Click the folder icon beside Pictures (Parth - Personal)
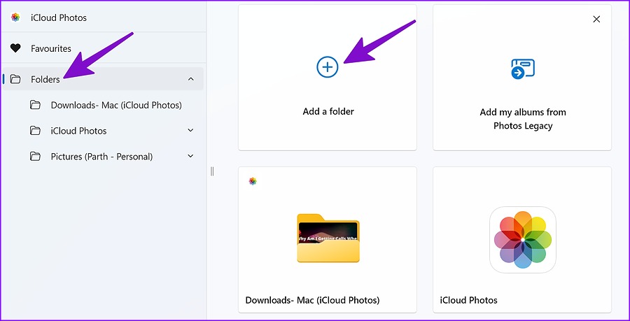630x321 pixels. (x=36, y=157)
